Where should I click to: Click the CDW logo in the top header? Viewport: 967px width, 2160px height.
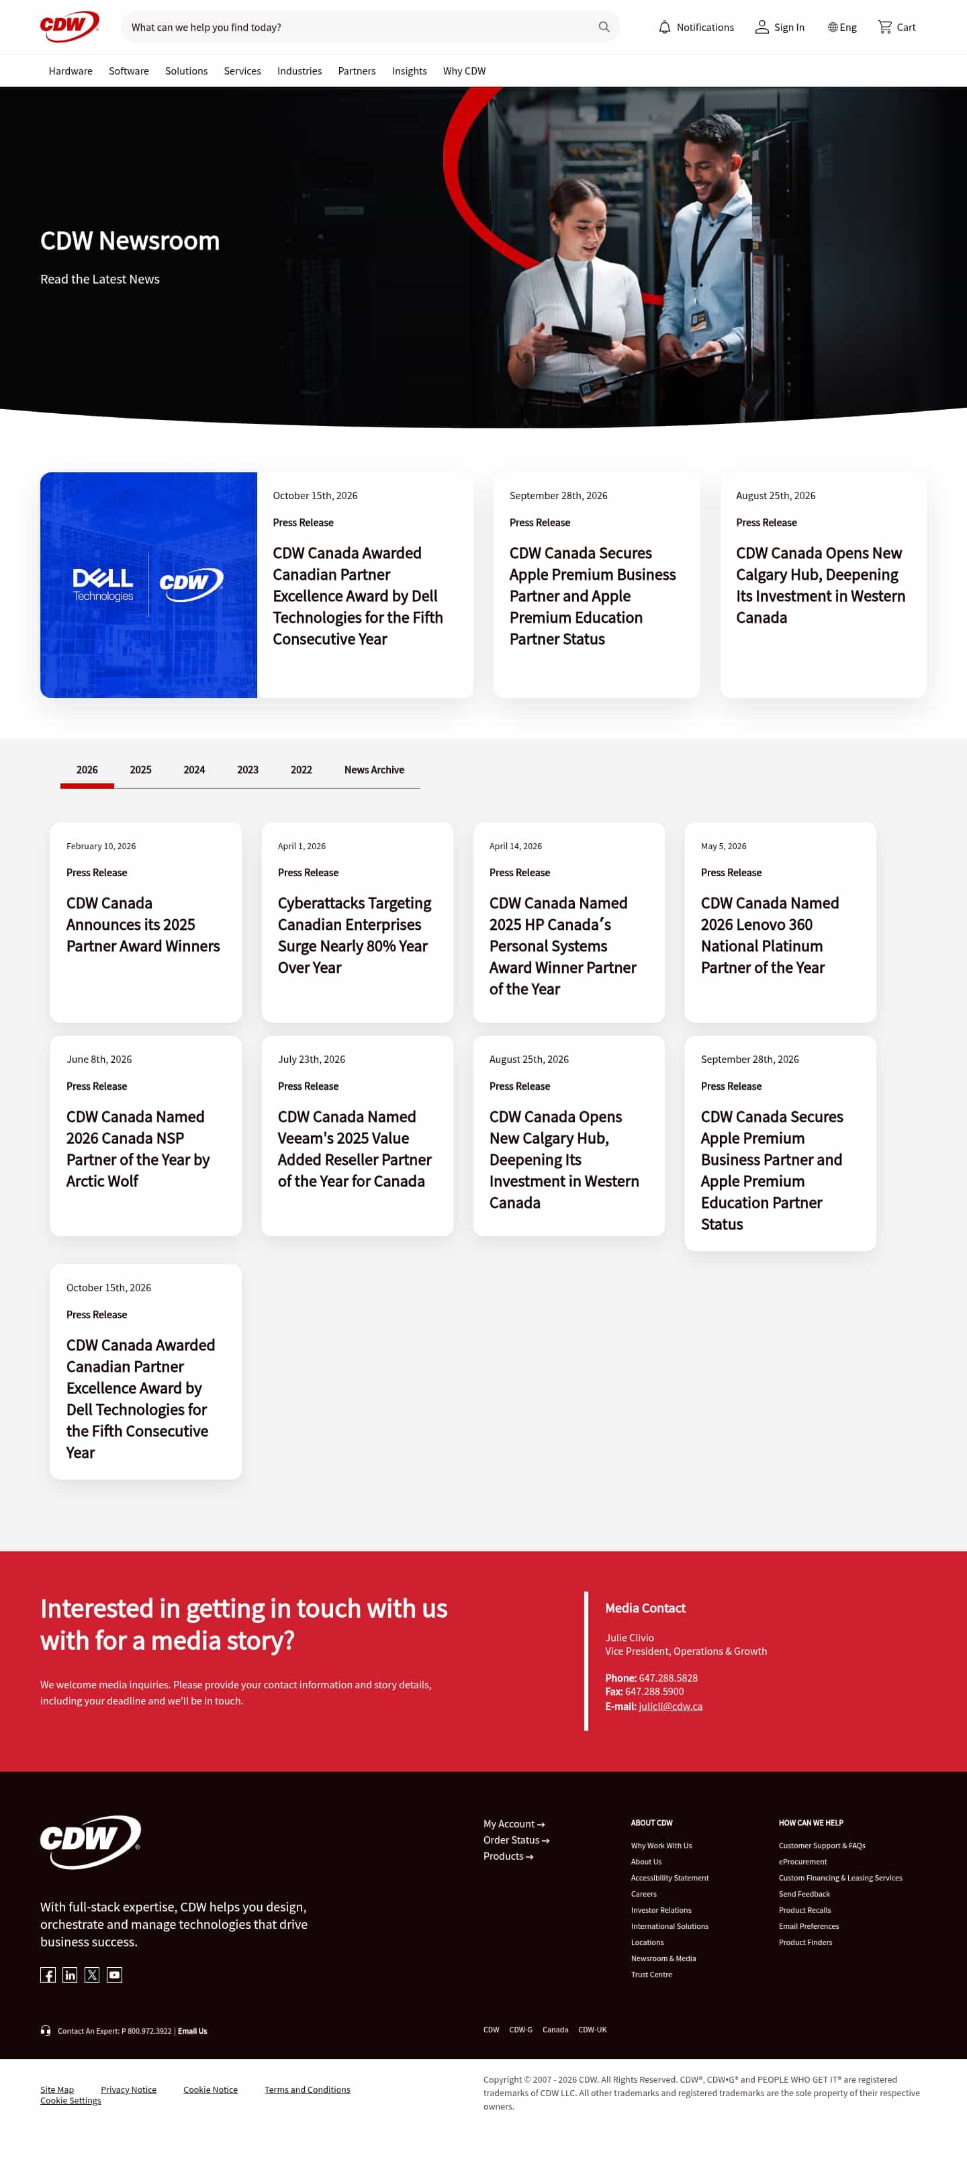(x=70, y=26)
